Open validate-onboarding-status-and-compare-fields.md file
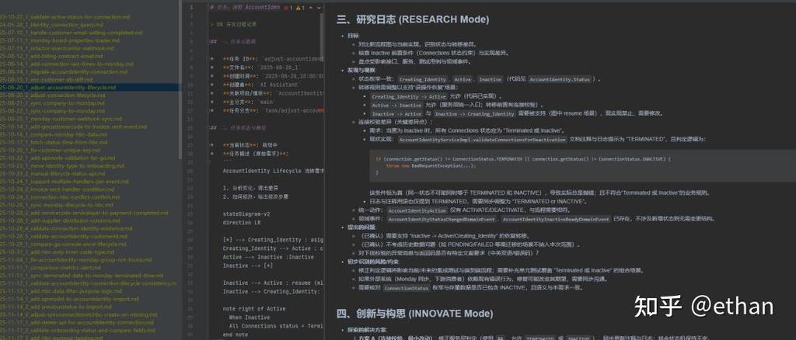Viewport: 796px width, 340px height. 77,331
